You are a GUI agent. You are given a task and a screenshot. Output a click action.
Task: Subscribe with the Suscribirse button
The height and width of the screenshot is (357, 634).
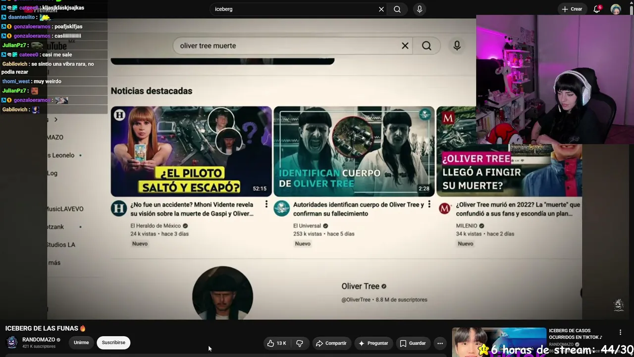tap(113, 343)
